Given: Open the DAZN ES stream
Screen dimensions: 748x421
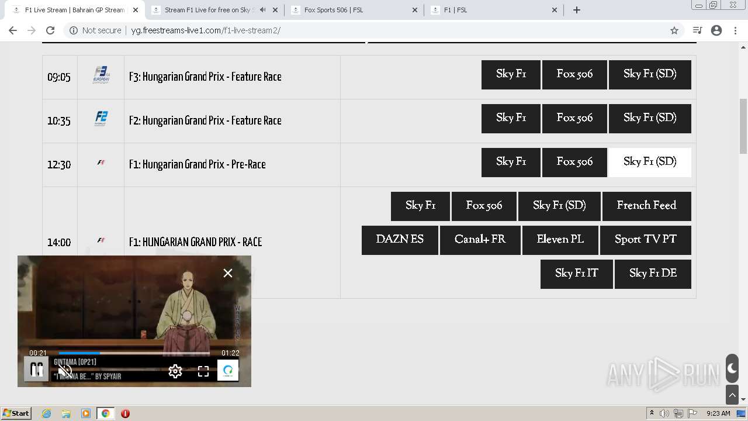Looking at the screenshot, I should tap(400, 240).
